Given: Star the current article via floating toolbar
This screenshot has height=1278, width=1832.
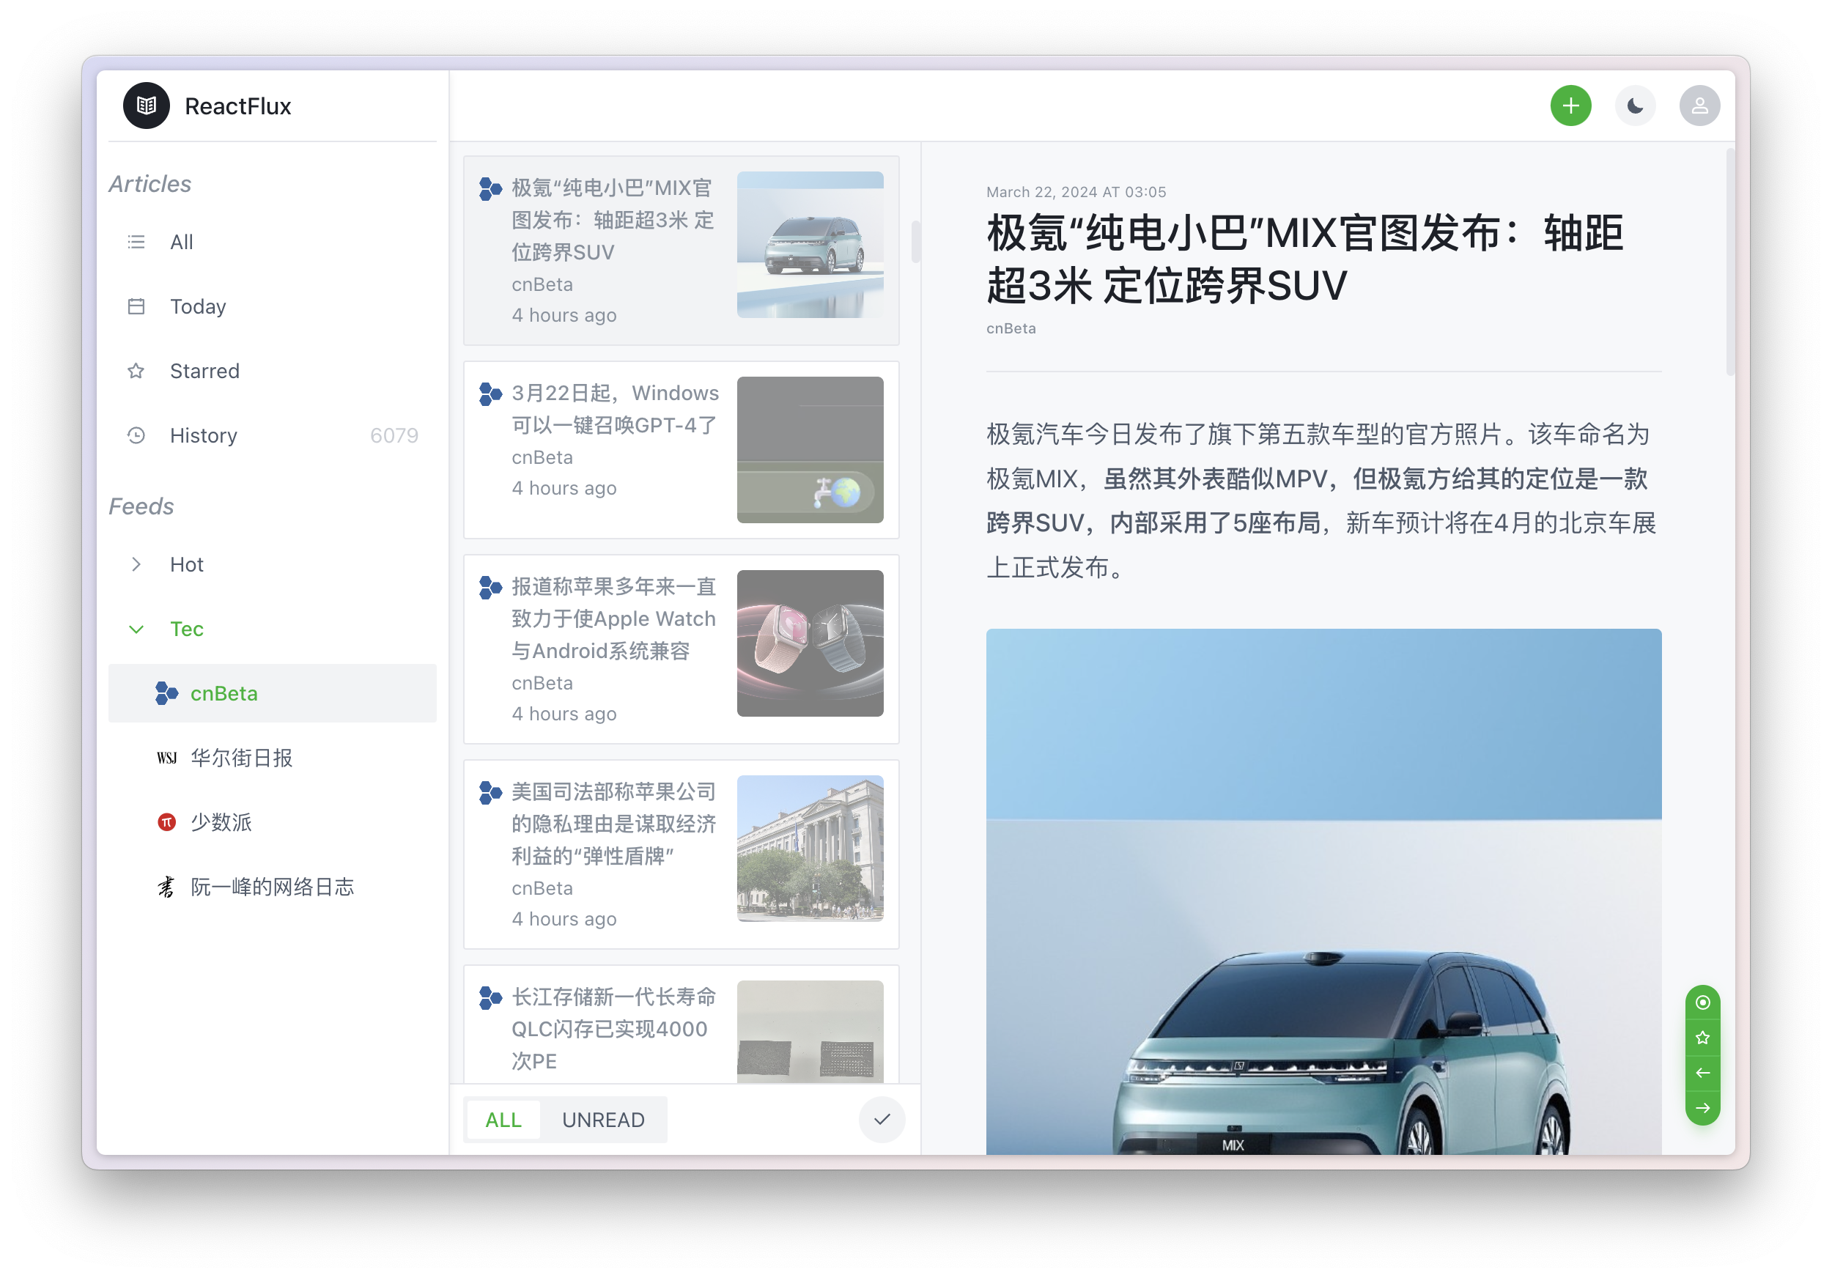Looking at the screenshot, I should point(1702,1037).
